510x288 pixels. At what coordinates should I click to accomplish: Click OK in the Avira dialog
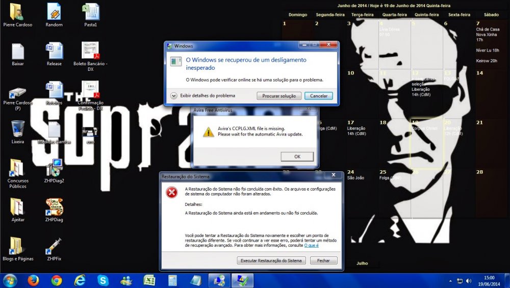(297, 156)
